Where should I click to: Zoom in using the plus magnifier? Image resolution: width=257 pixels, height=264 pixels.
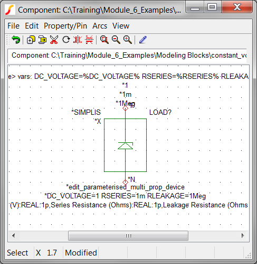click(128, 40)
